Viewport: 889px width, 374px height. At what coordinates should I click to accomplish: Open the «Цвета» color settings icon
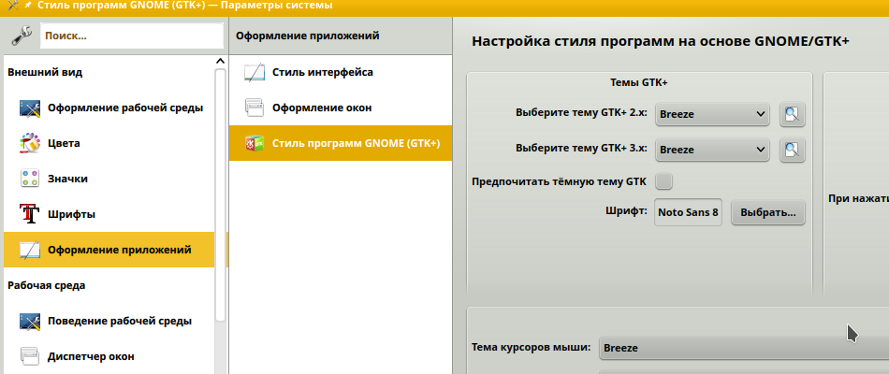30,143
